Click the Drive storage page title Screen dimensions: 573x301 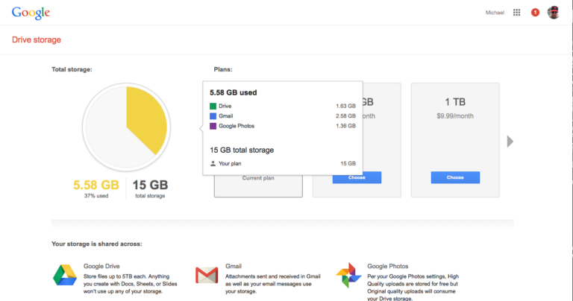[37, 39]
